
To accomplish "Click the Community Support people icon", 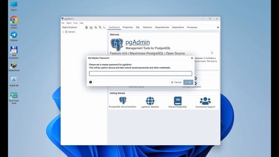I will coord(205,101).
